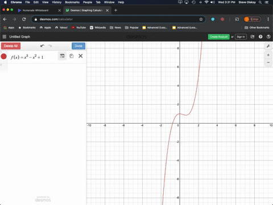The image size is (273, 205).
Task: Click the Done button
Action: (x=78, y=46)
